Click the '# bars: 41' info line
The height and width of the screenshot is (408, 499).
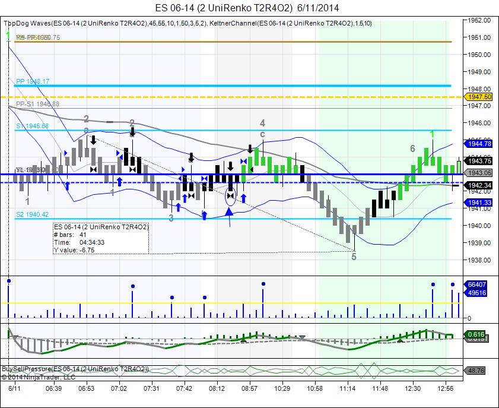click(70, 235)
